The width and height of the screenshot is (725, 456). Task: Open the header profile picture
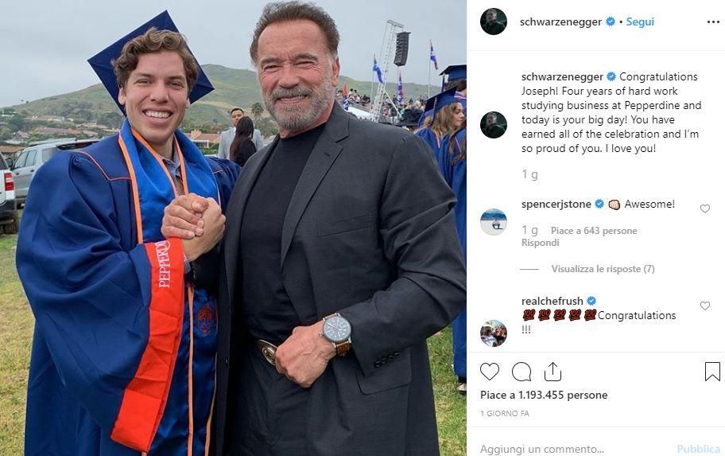[494, 21]
